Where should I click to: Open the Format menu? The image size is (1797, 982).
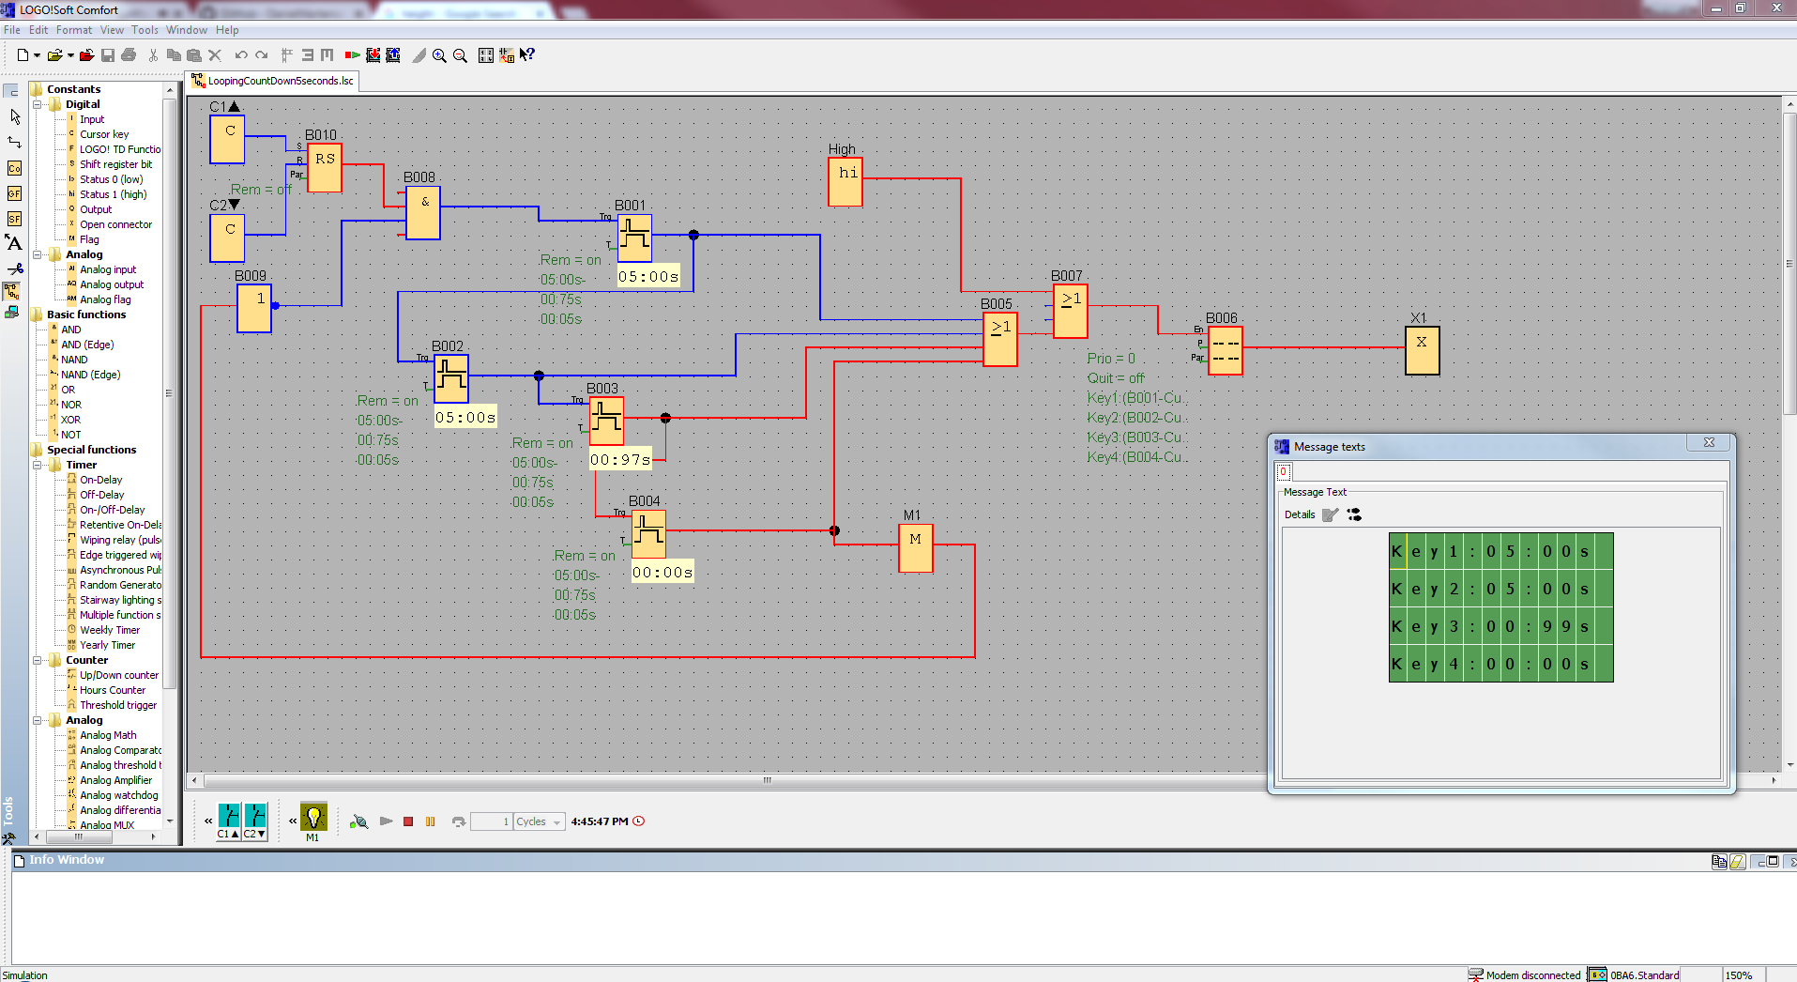point(74,30)
